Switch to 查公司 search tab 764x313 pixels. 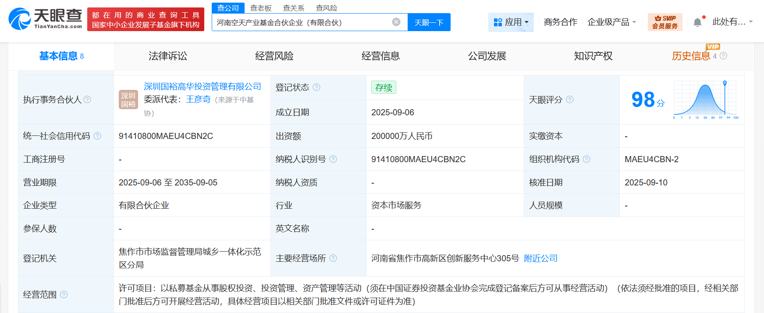tap(228, 8)
